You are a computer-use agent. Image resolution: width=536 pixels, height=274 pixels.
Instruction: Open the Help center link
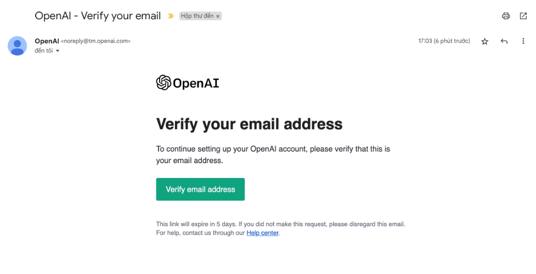pos(263,233)
